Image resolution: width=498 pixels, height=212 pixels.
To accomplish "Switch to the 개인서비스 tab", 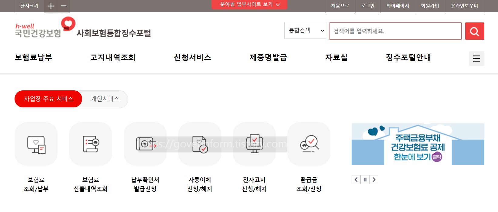I will (105, 99).
